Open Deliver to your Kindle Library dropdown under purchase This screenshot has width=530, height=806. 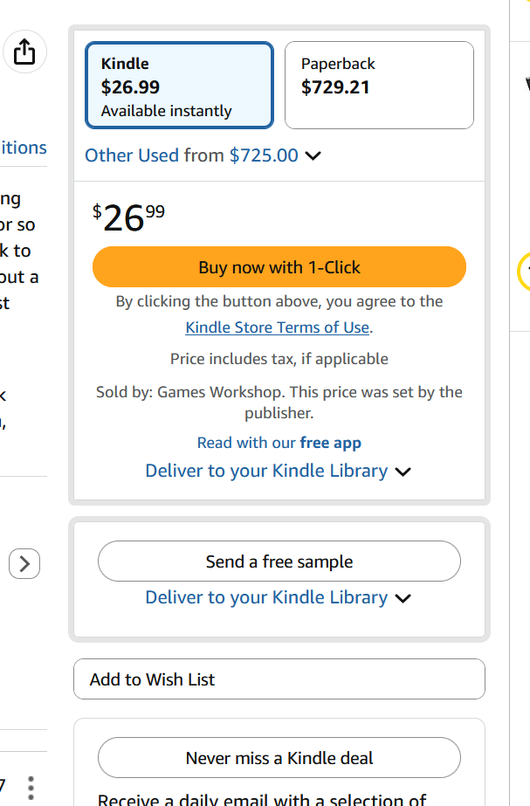pos(266,471)
